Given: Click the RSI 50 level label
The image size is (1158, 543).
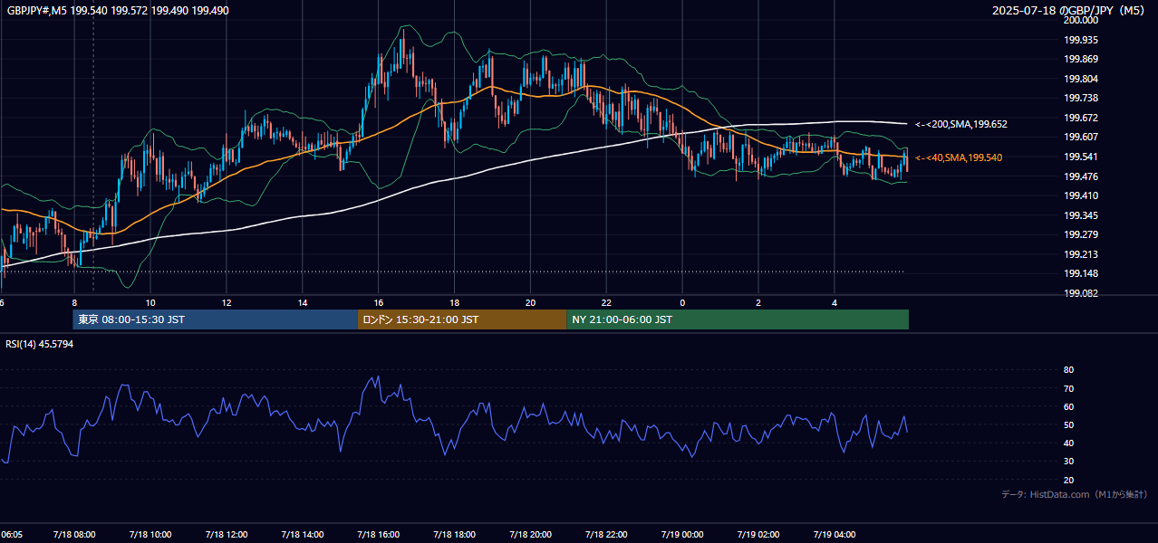Looking at the screenshot, I should pos(1068,424).
